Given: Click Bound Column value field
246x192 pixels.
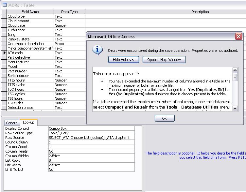Looking at the screenshot, I should click(x=92, y=142).
